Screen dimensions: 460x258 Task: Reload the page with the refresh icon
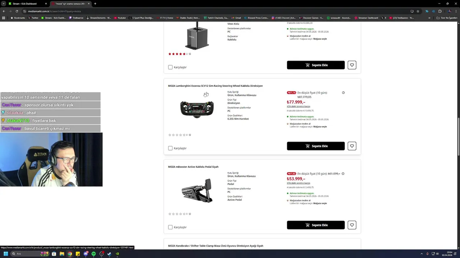(x=17, y=11)
